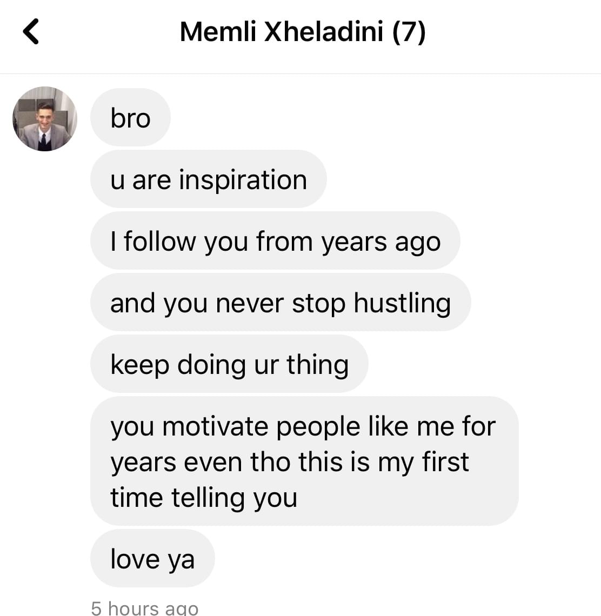The image size is (601, 616).
Task: Click the unread count (7) in header
Action: [409, 31]
